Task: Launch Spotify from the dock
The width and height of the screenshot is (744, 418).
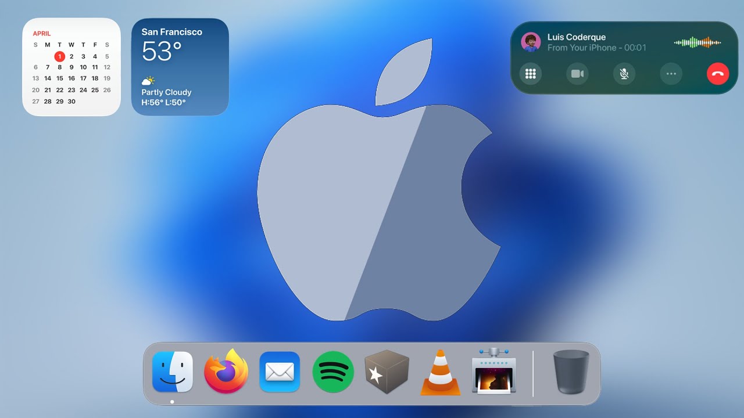Action: (333, 372)
